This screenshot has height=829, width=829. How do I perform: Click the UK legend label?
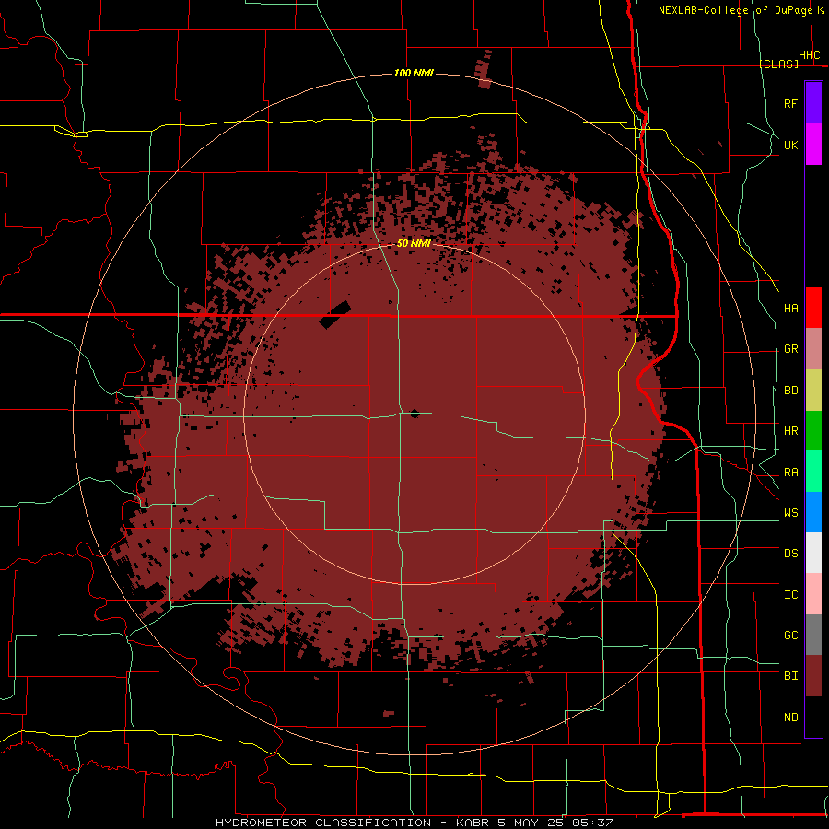click(790, 145)
